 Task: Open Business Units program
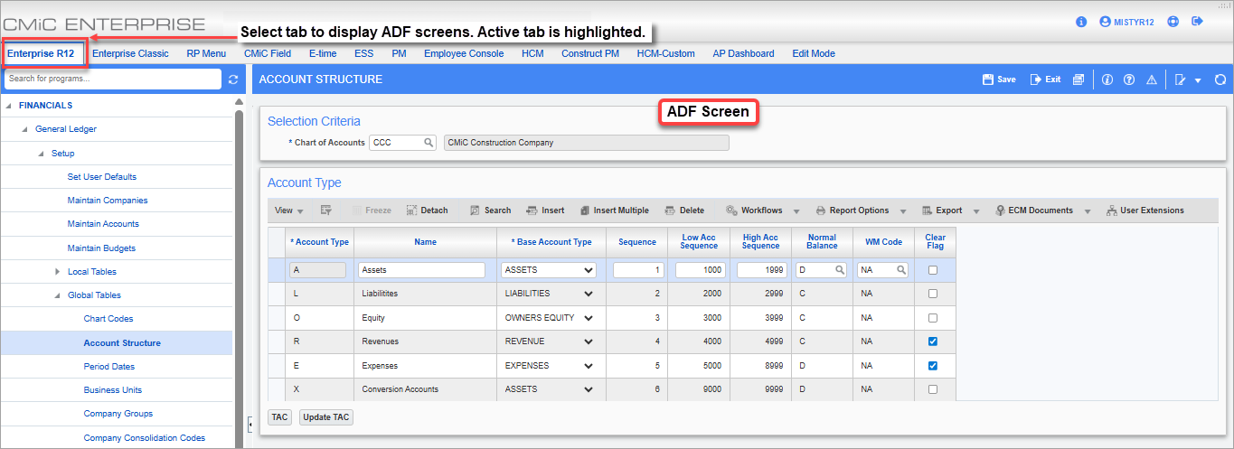click(x=113, y=390)
